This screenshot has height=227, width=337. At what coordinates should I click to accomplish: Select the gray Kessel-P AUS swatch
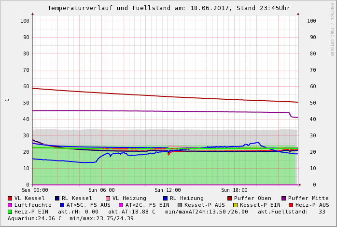[x=179, y=205]
